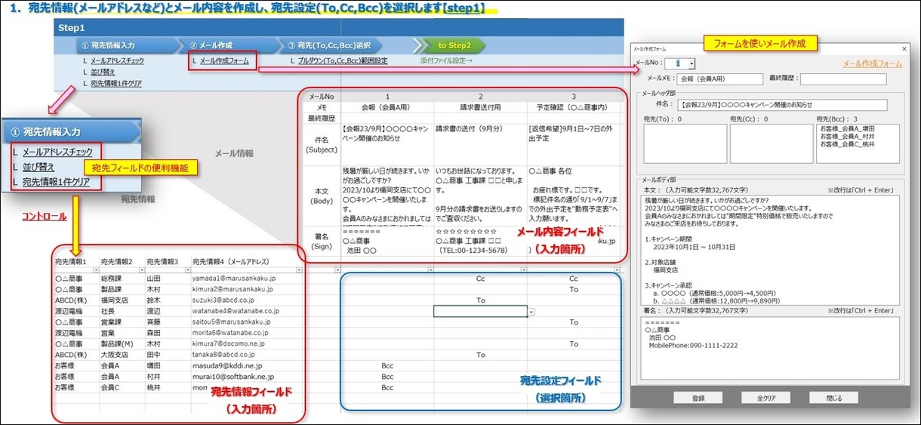Click the Cc cell in yamada1 row, column 2
921x425 pixels.
click(x=480, y=279)
